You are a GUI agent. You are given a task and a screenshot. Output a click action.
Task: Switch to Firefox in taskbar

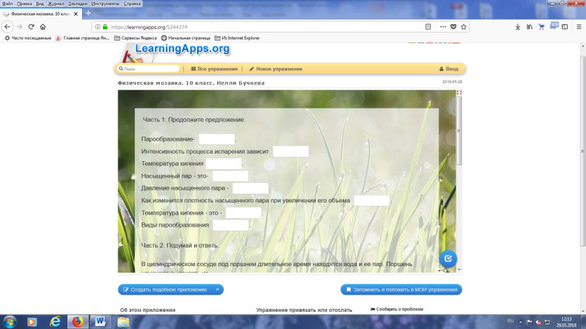click(x=78, y=321)
